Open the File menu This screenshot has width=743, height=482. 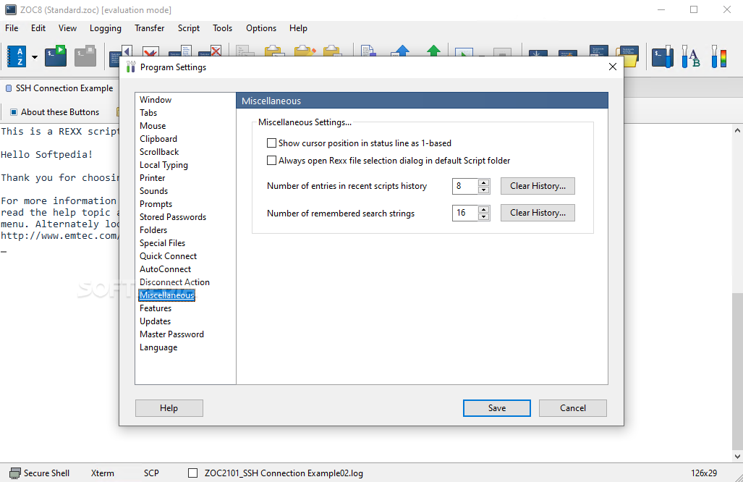point(12,28)
